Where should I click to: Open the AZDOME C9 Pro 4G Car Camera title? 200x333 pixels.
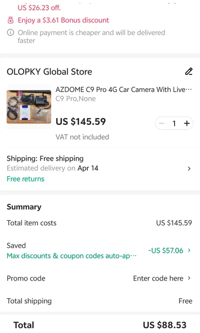pyautogui.click(x=123, y=90)
